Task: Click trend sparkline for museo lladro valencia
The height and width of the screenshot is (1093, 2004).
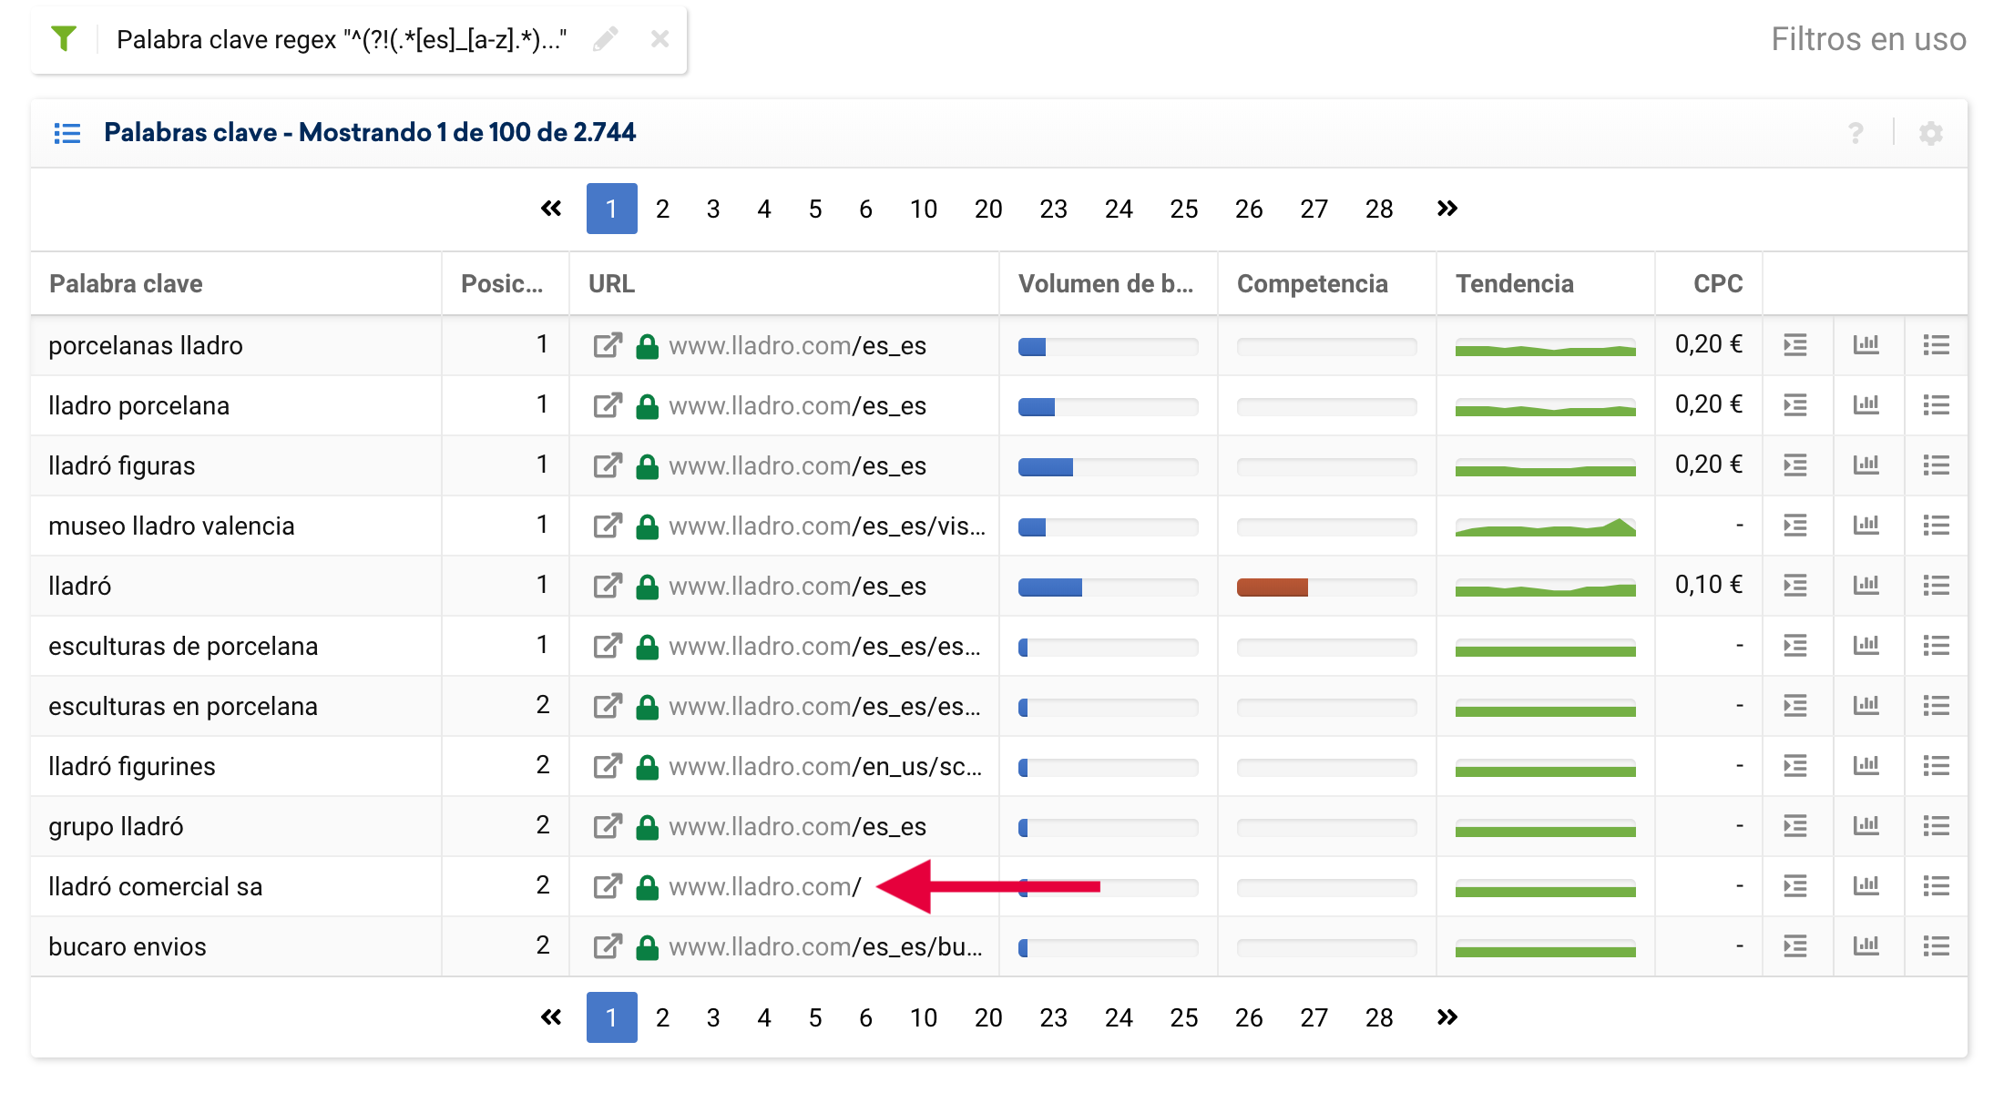Action: coord(1546,526)
